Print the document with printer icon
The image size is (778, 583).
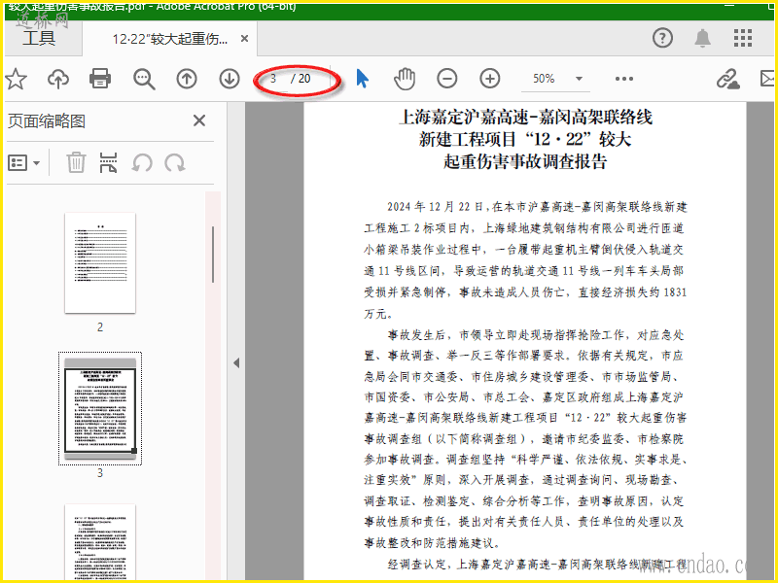[100, 79]
